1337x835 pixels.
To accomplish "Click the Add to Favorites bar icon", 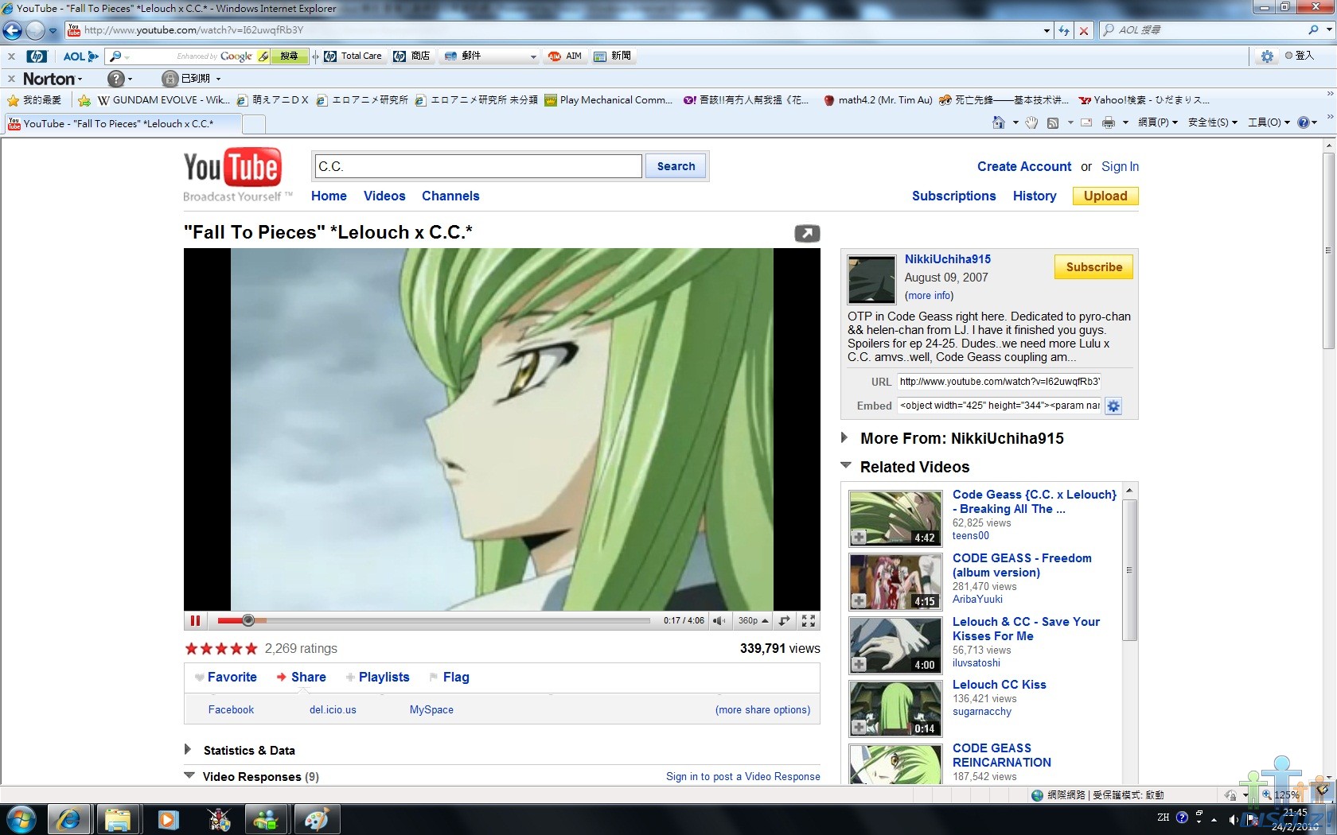I will pos(84,100).
